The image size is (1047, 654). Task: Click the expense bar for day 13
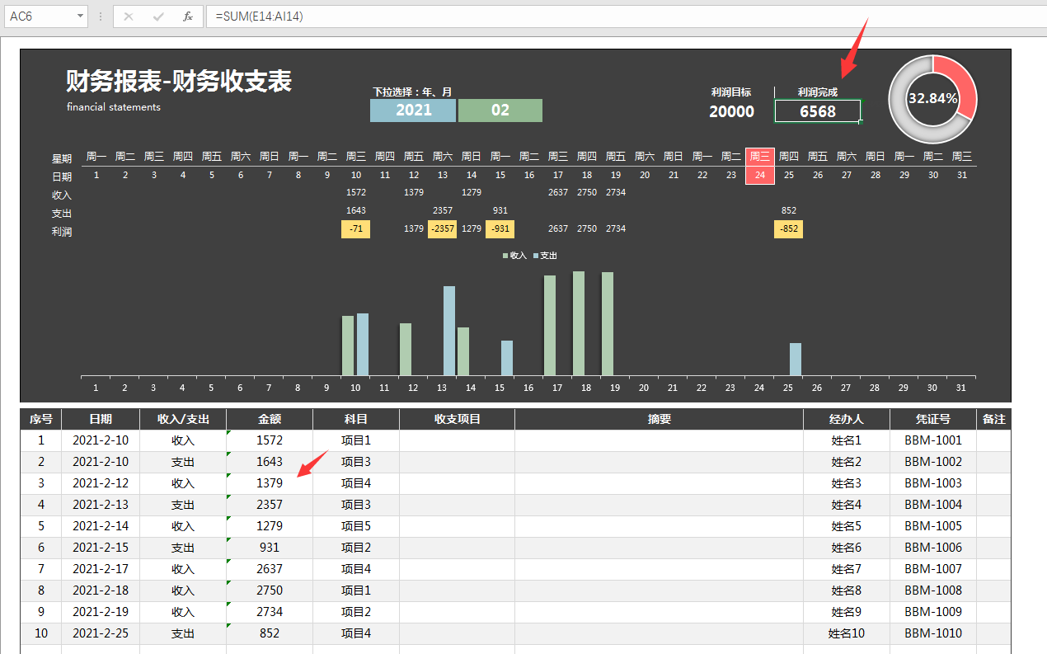click(x=449, y=331)
